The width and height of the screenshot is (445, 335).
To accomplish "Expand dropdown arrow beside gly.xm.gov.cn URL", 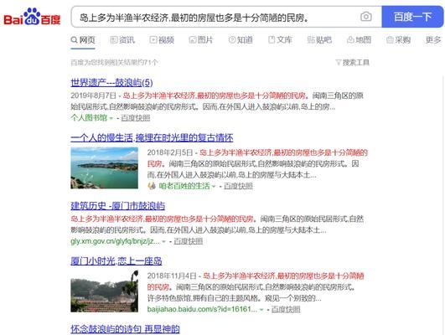I will pyautogui.click(x=163, y=242).
